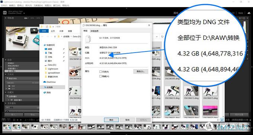Viewport: 253px width, 135px height.
Task: Collapse the 导航器 panel
Action: [6, 18]
